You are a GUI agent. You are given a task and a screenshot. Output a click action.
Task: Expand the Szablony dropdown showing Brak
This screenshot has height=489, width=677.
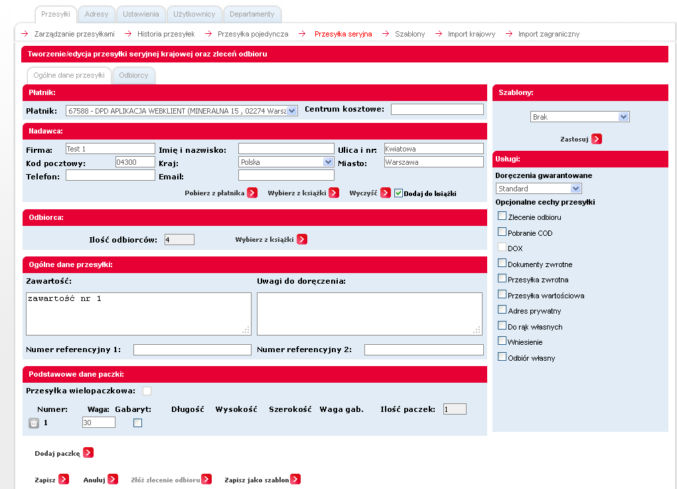(x=580, y=117)
